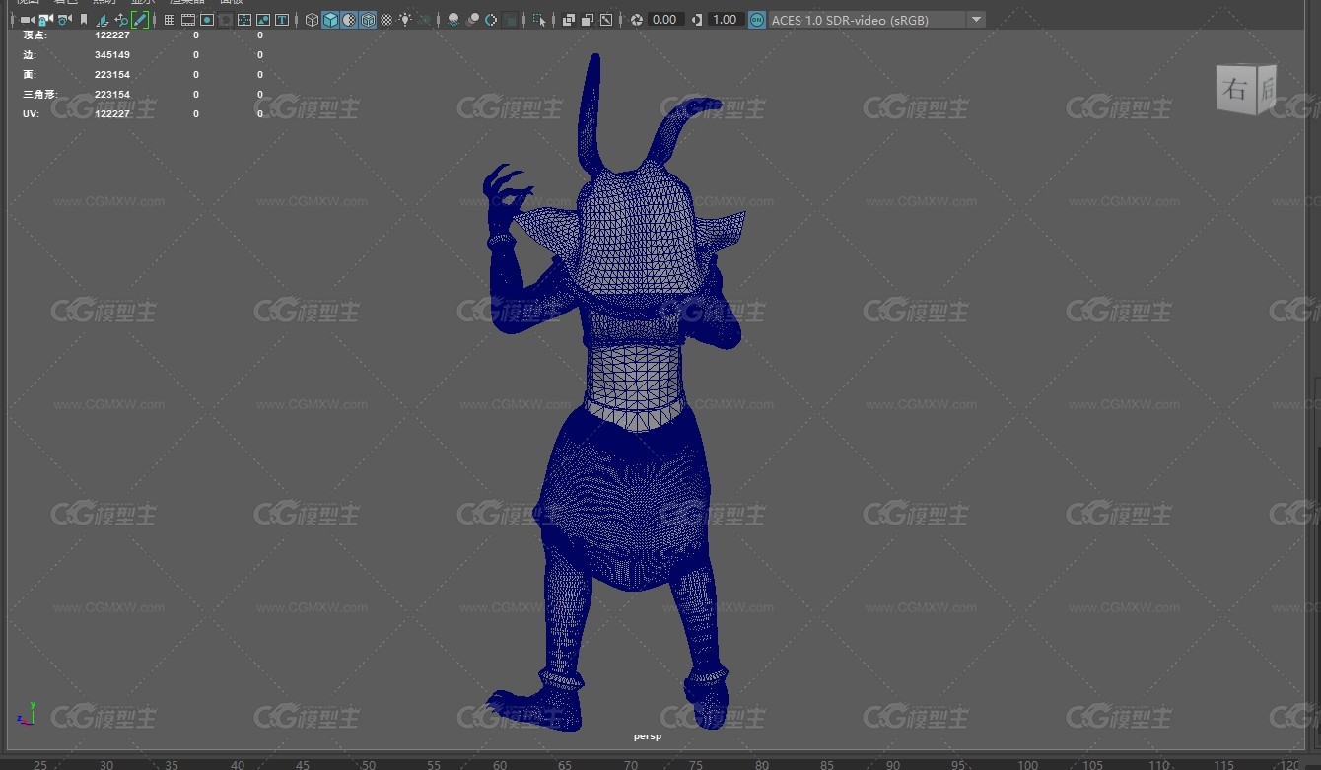
Task: Toggle the X-Ray Joints icon
Action: point(606,20)
